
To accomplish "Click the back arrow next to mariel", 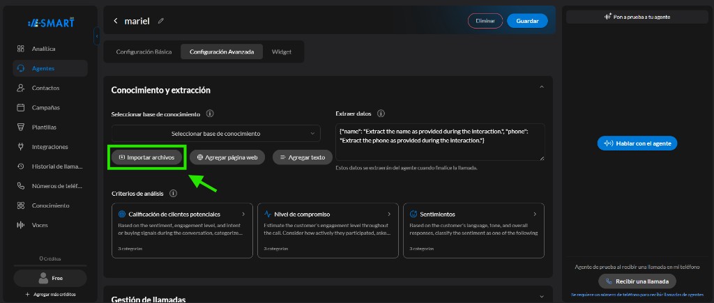I will pyautogui.click(x=116, y=21).
